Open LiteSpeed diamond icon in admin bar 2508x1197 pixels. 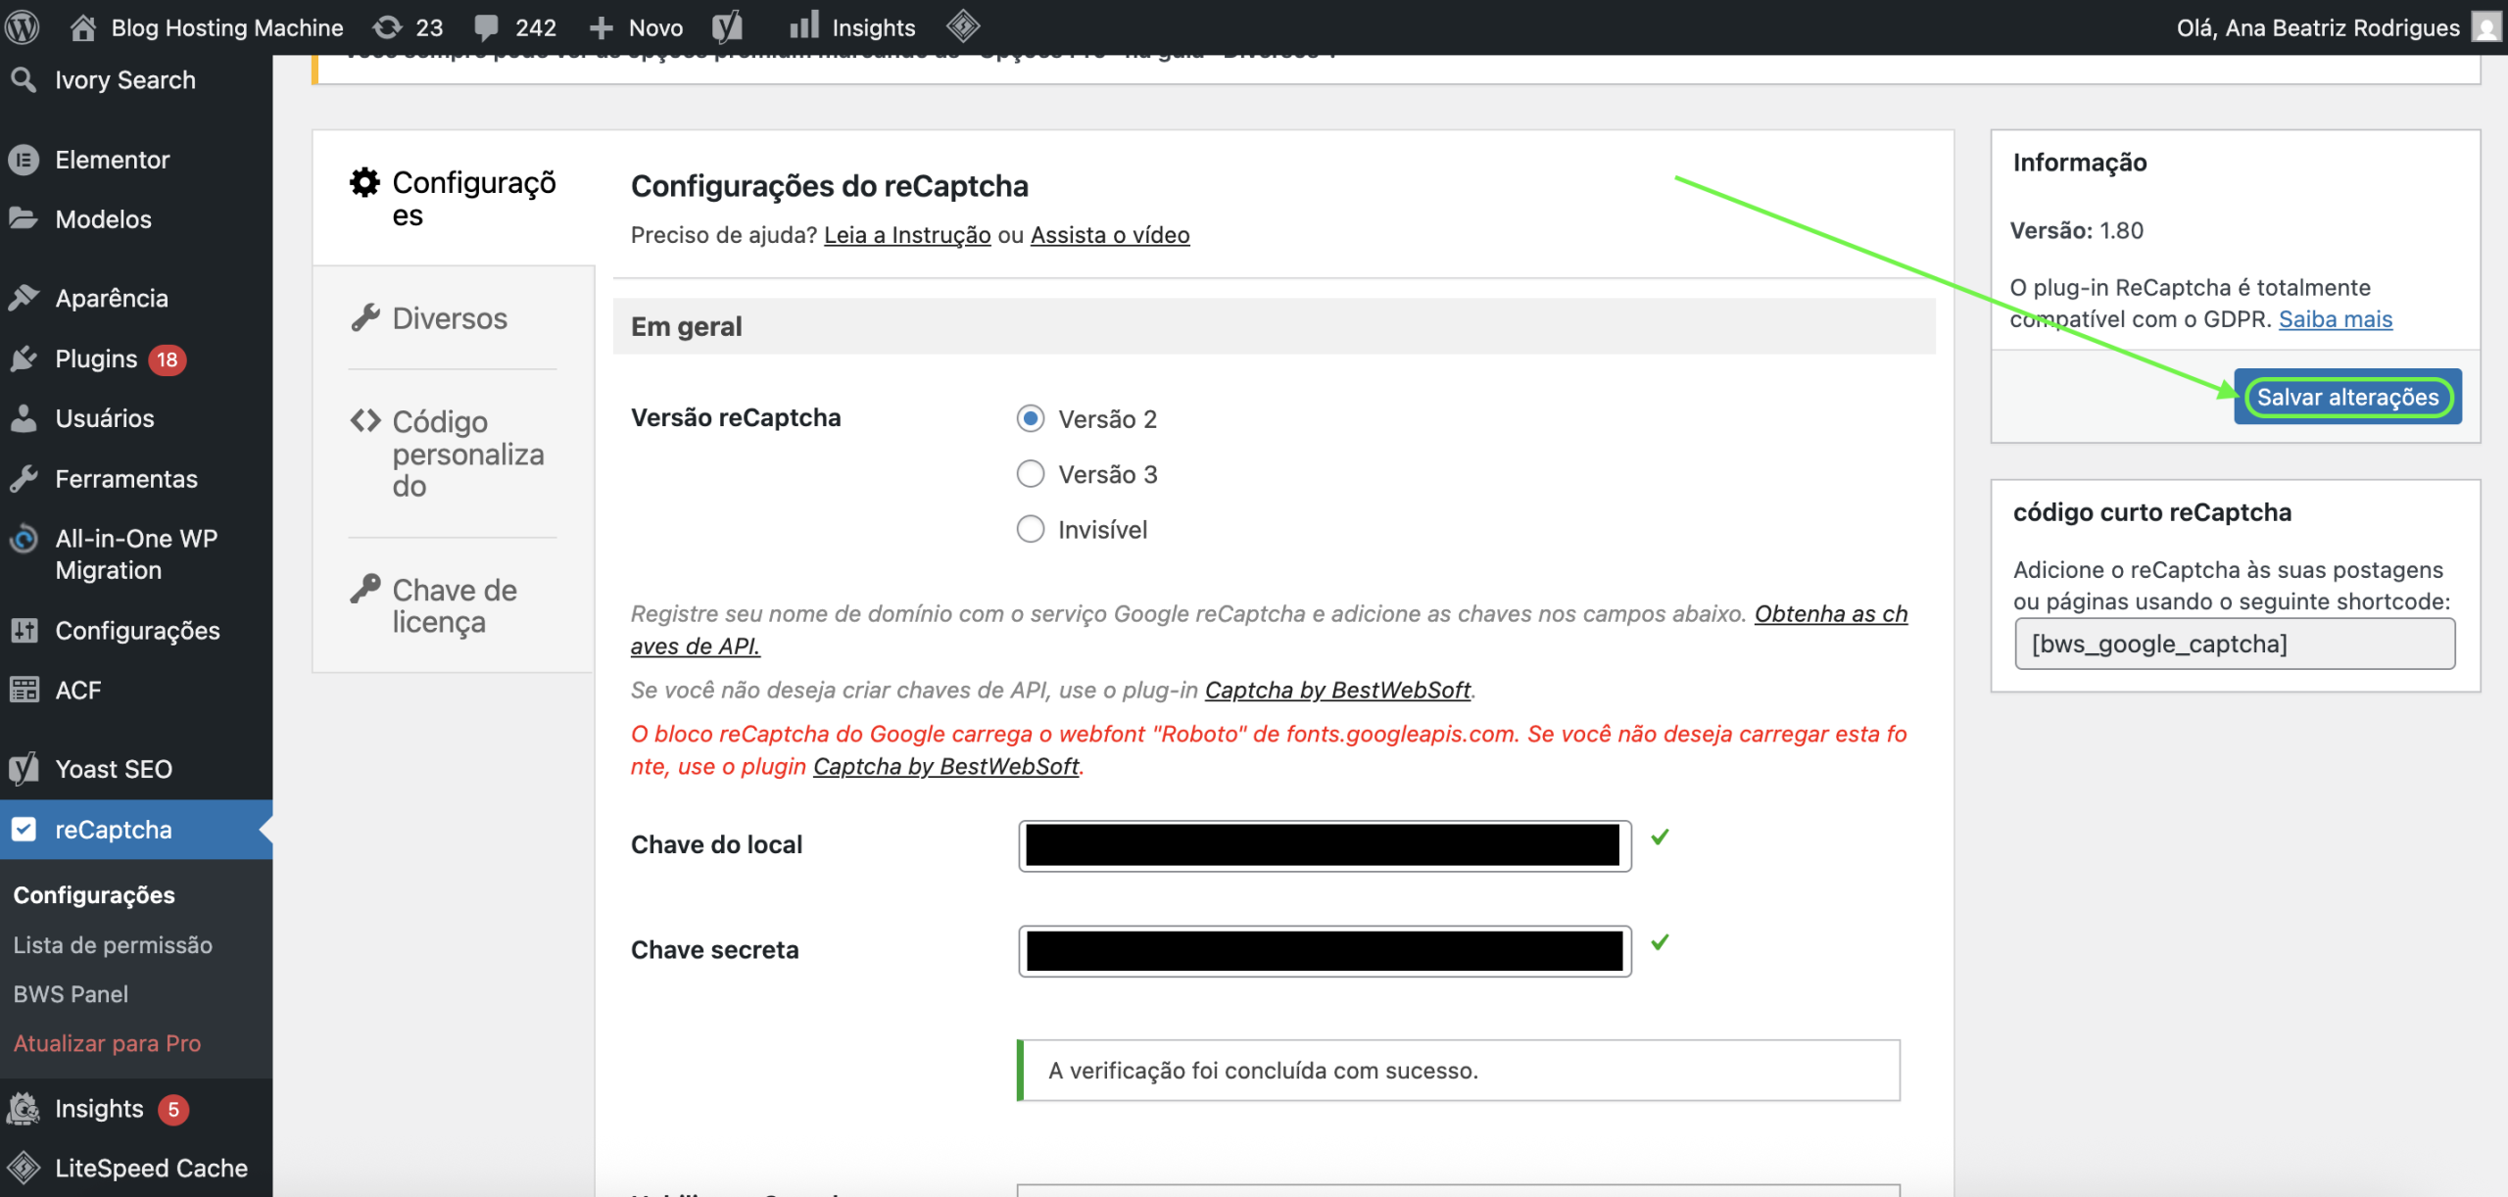point(963,26)
